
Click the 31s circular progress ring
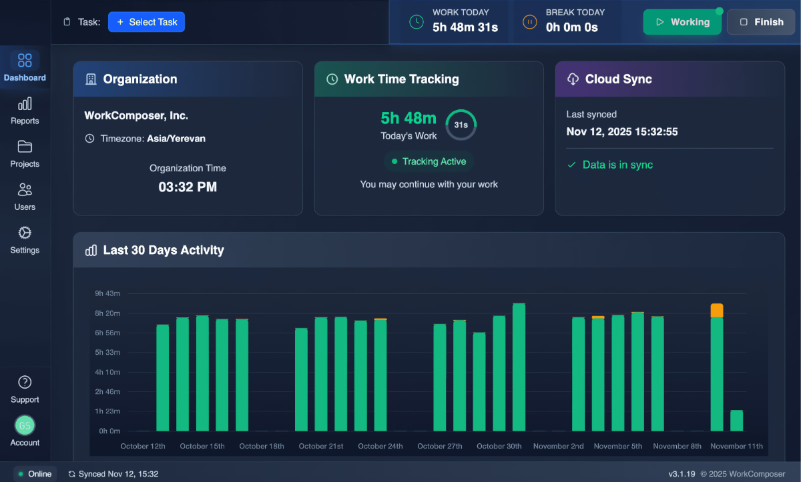coord(461,125)
